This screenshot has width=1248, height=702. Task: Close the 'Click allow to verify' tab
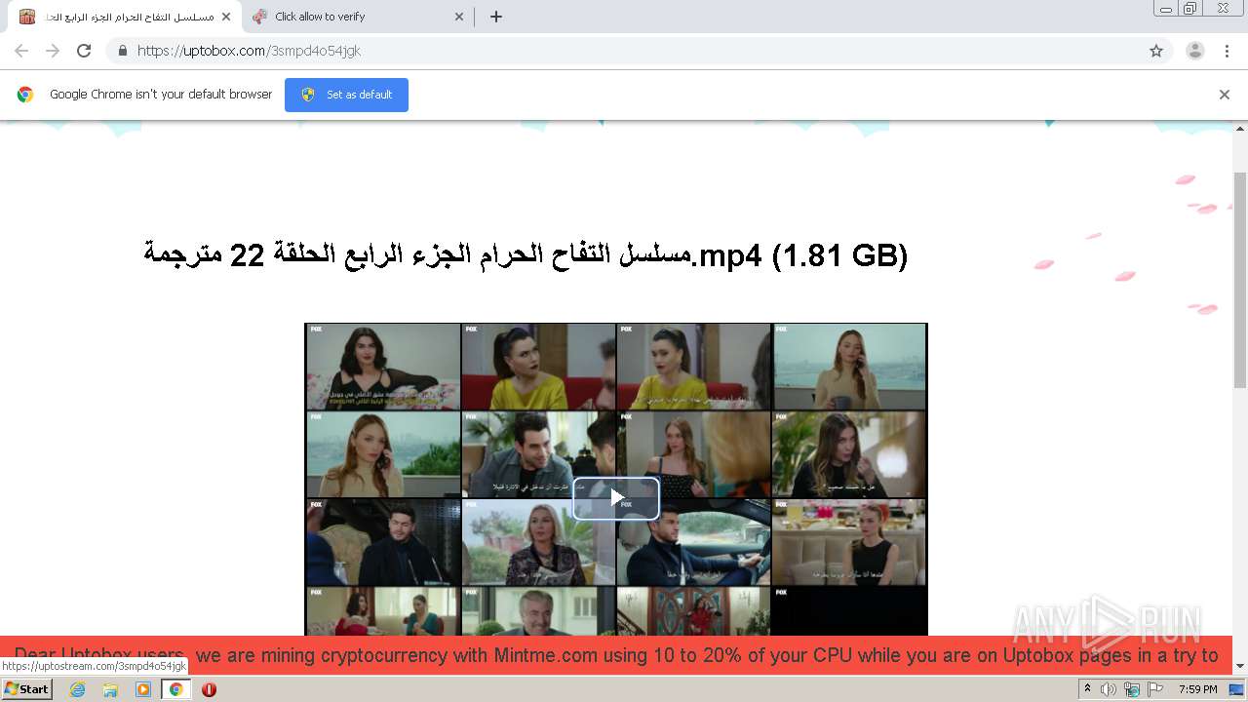click(x=460, y=17)
